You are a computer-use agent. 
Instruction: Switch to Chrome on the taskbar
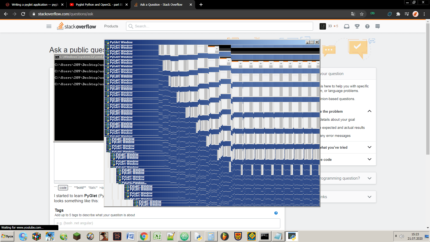tap(144, 236)
